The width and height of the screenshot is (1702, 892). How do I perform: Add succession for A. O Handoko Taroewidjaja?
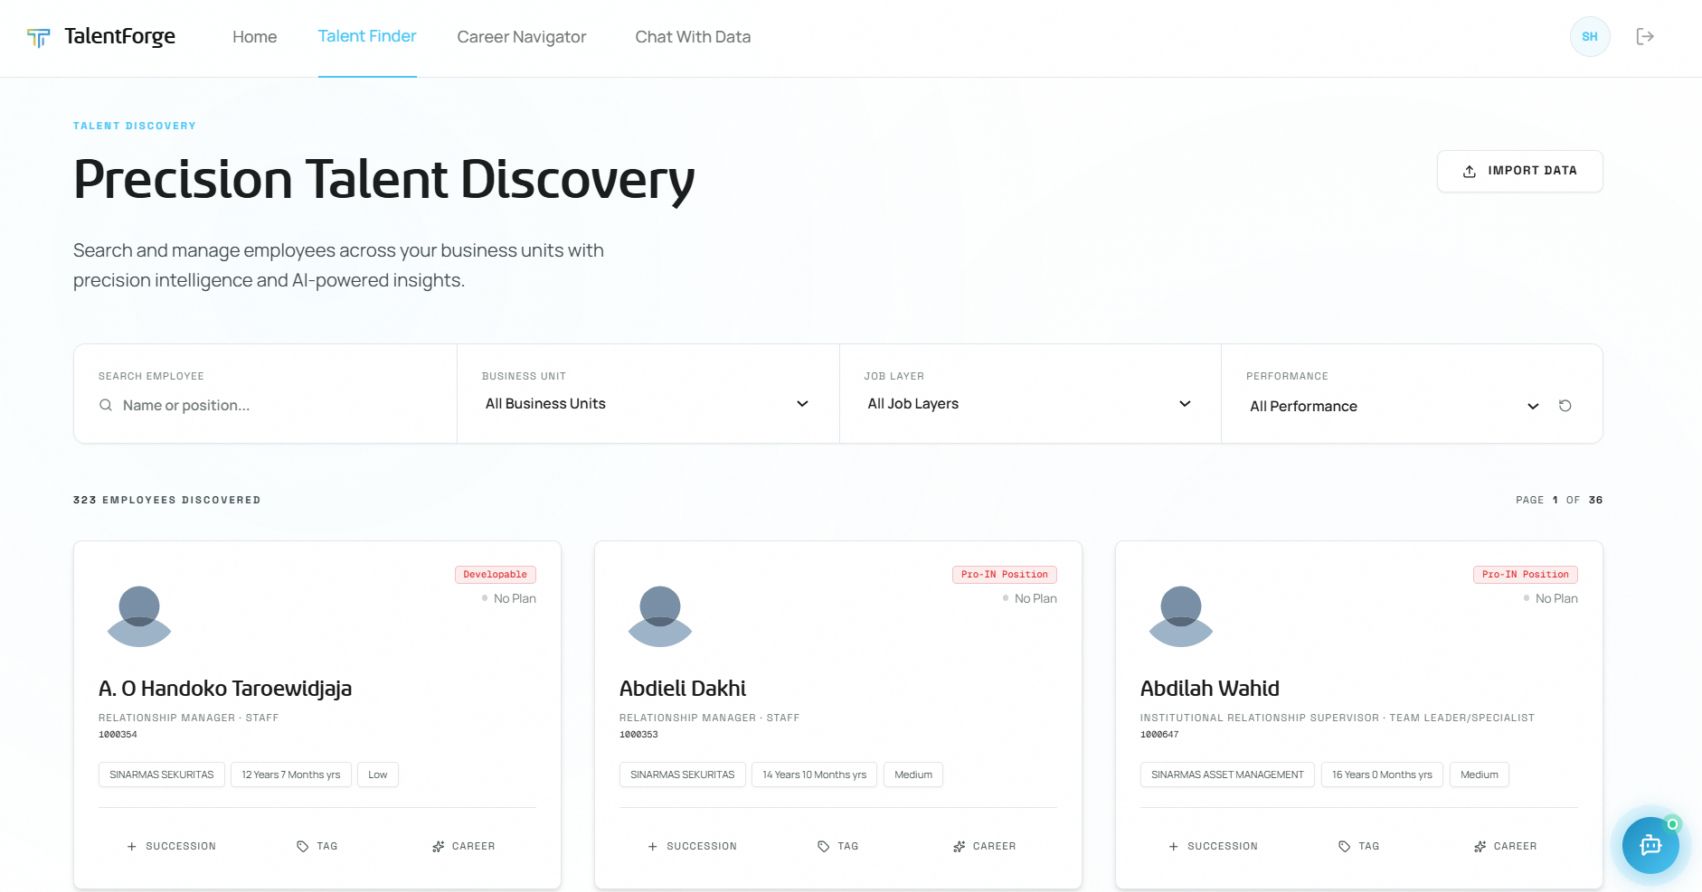[x=172, y=847]
